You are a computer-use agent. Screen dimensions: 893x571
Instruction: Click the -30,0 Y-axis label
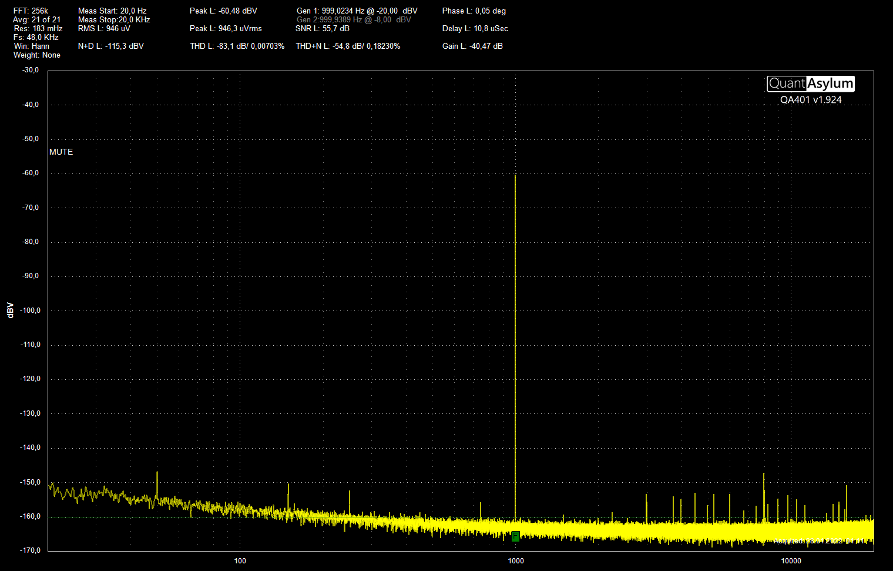pyautogui.click(x=31, y=70)
